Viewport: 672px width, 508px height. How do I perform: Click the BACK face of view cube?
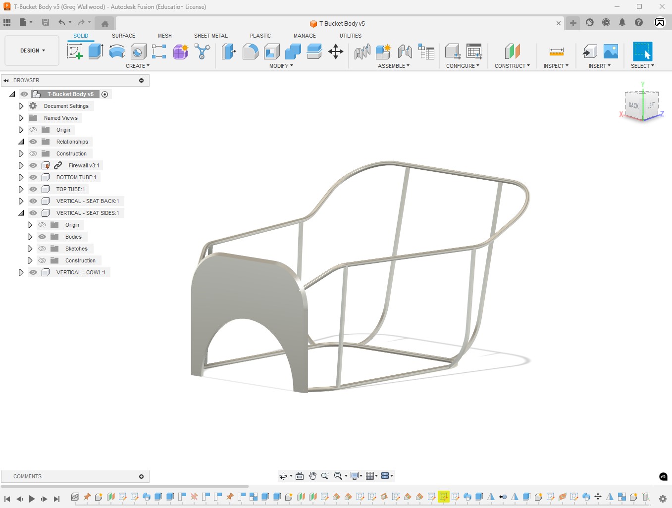[x=633, y=105]
